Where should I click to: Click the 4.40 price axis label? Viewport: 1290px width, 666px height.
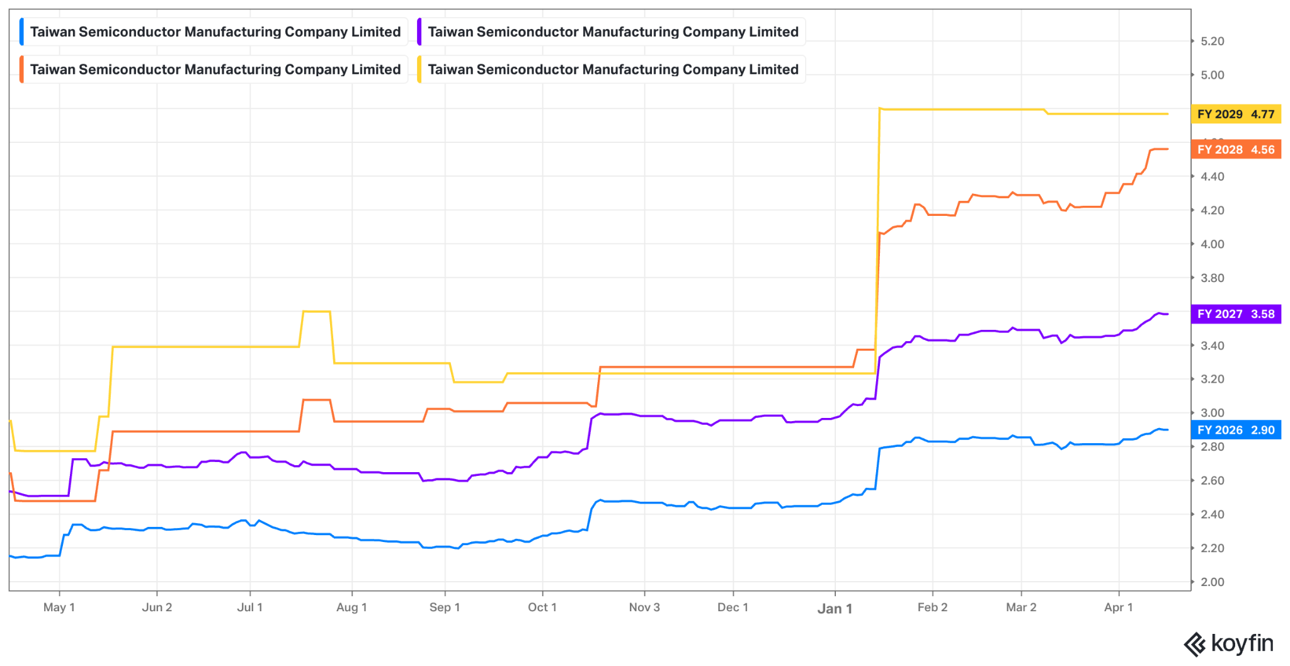click(x=1213, y=177)
